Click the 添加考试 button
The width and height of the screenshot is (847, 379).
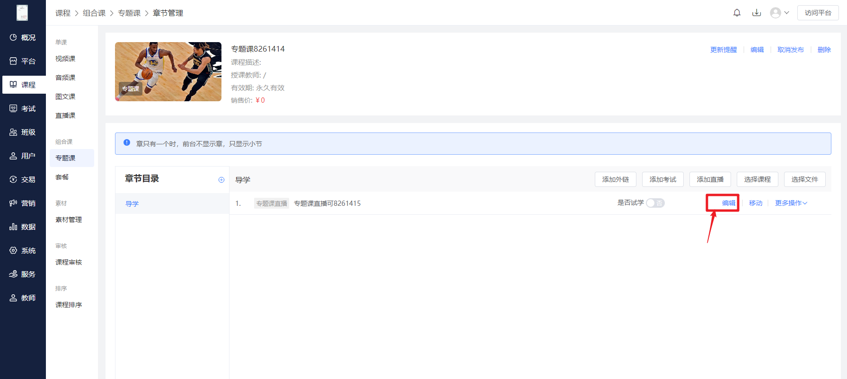click(x=663, y=179)
